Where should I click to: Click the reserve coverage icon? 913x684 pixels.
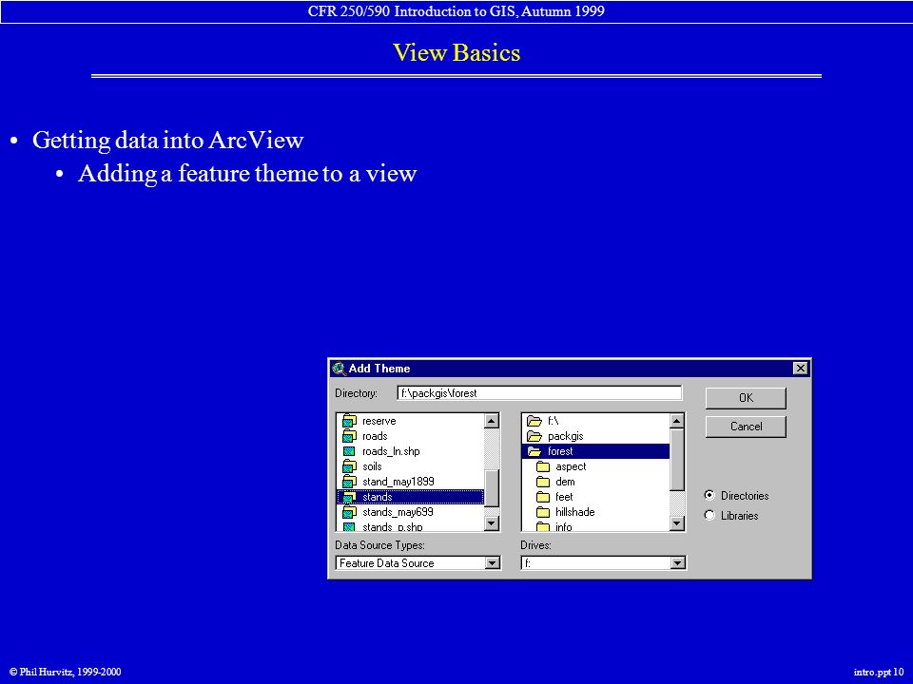[x=349, y=421]
